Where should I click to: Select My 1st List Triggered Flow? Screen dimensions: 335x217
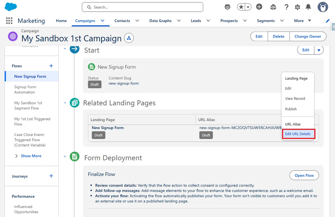32,121
